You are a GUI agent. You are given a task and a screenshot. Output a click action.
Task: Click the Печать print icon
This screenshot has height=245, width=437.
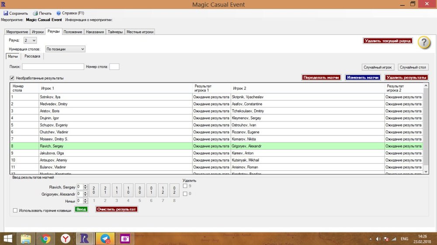(35, 13)
